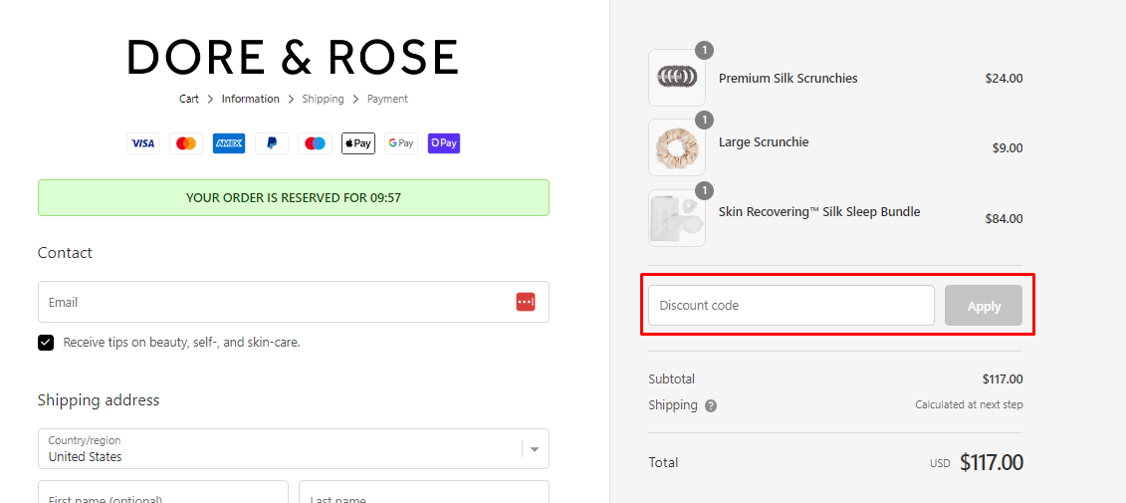Screen dimensions: 1126x503
Task: Click the Silk Sleep Bundle thumbnail
Action: click(677, 218)
